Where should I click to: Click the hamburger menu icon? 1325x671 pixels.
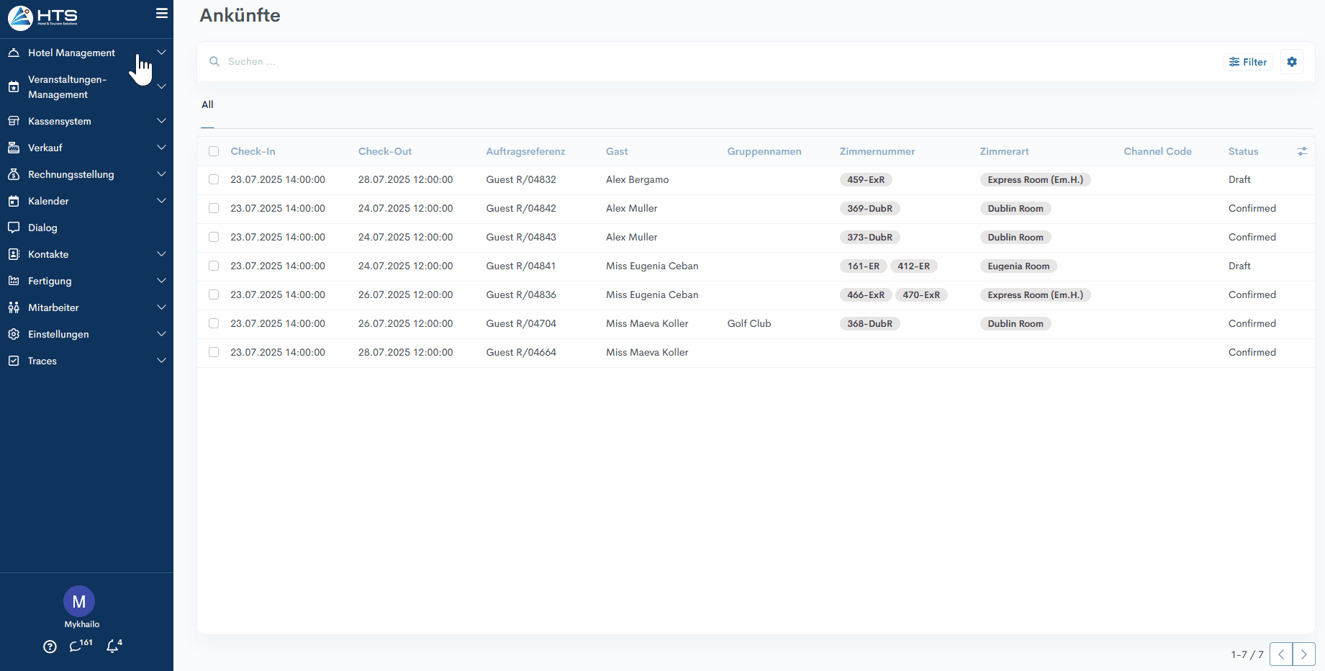coord(161,13)
